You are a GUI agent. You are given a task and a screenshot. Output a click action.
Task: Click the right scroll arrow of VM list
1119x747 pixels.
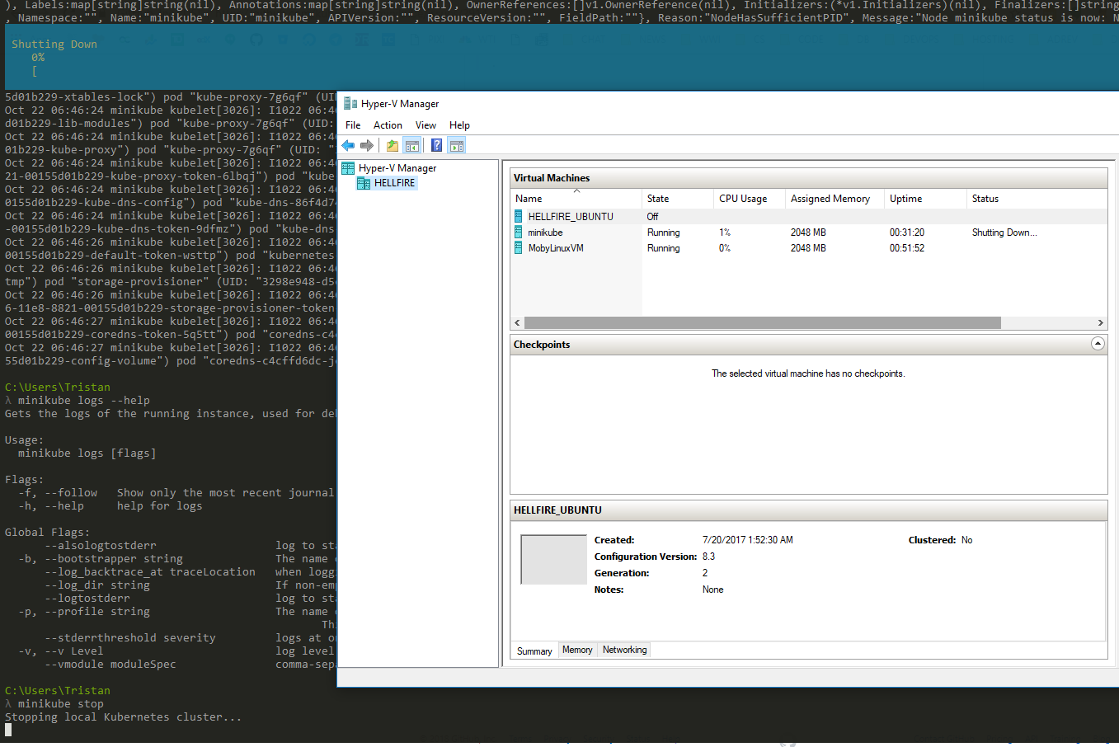1100,323
